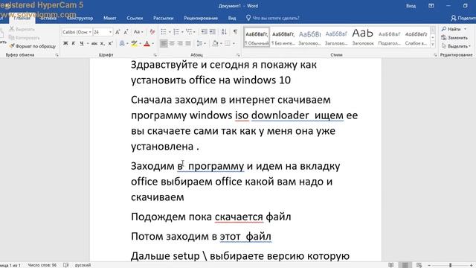Apply strikethrough (abc) formatting
This screenshot has width=476, height=268.
pos(94,43)
